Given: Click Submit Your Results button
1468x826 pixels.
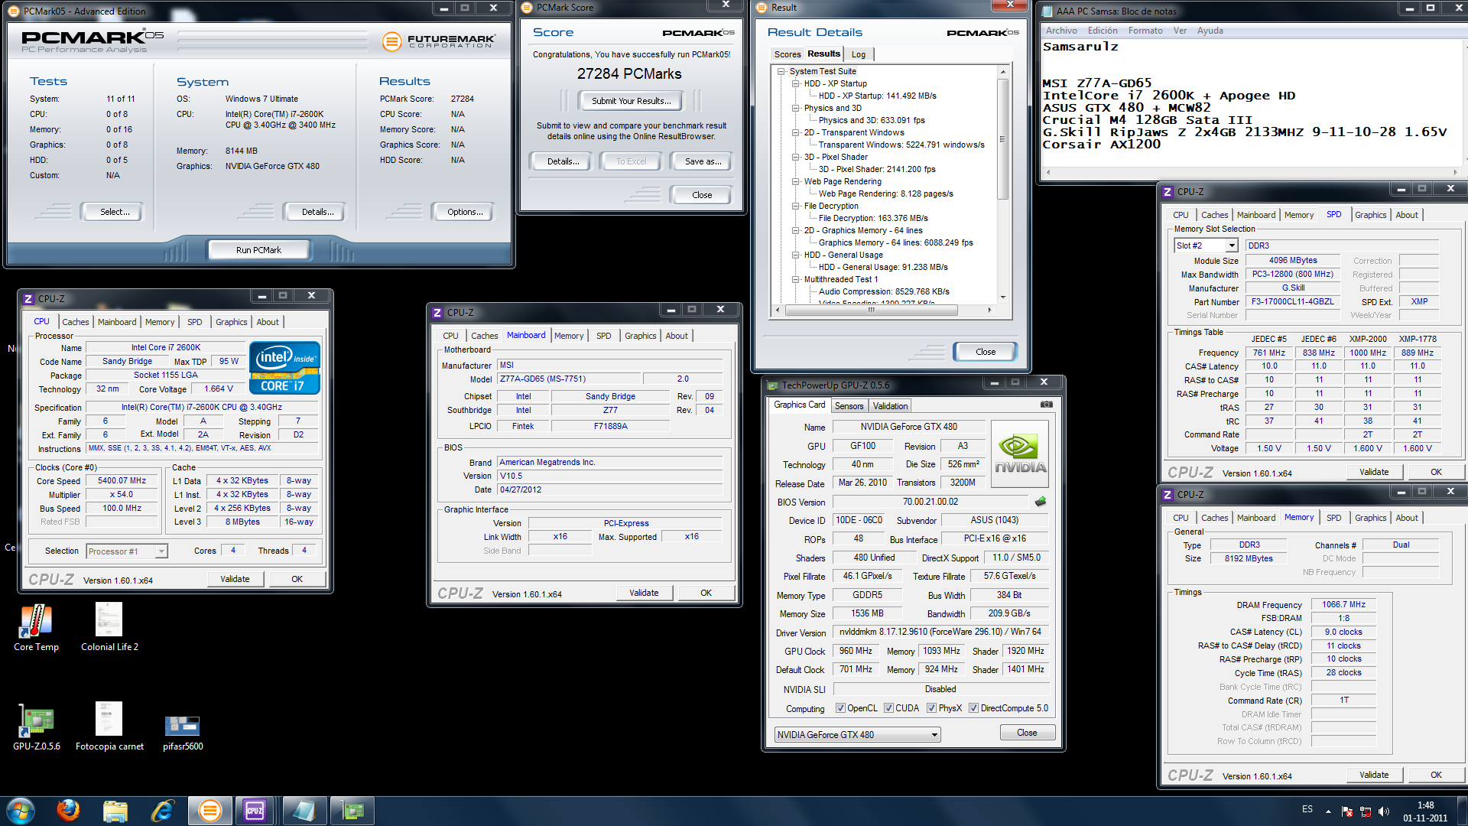Looking at the screenshot, I should [x=631, y=101].
